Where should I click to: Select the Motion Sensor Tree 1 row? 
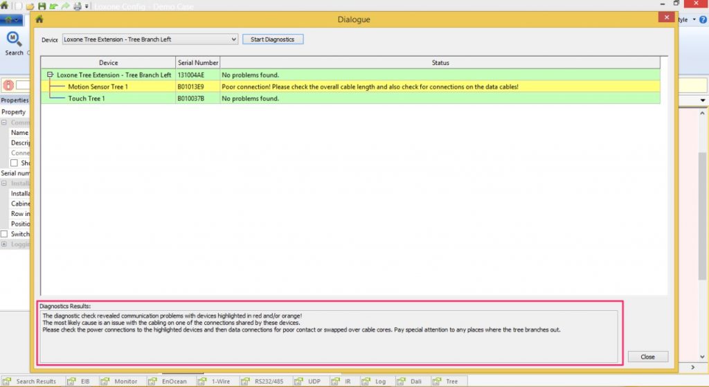(x=98, y=87)
